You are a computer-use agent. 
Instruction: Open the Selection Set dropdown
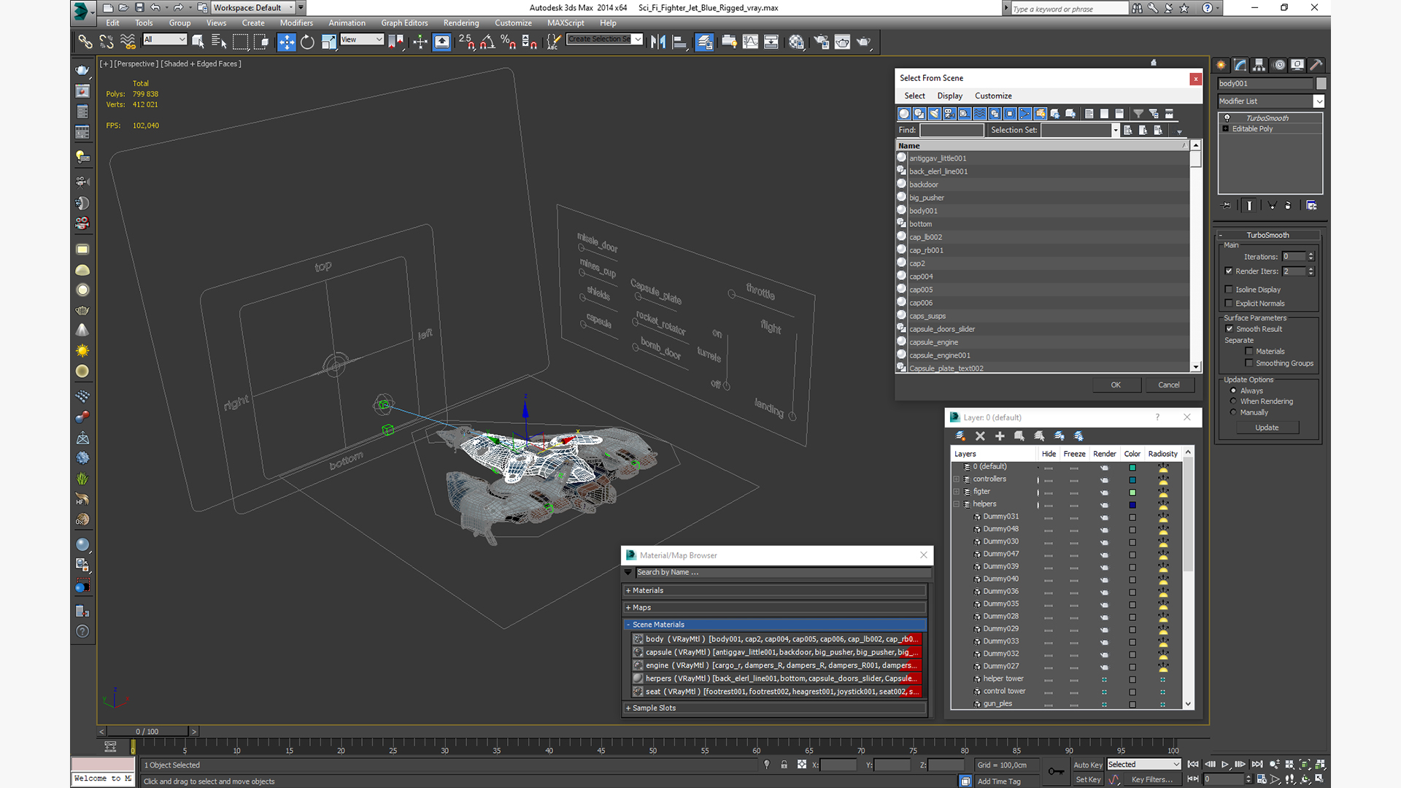(x=1115, y=130)
